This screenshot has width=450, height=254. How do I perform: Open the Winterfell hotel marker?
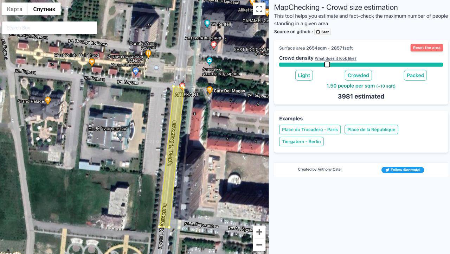click(x=207, y=24)
